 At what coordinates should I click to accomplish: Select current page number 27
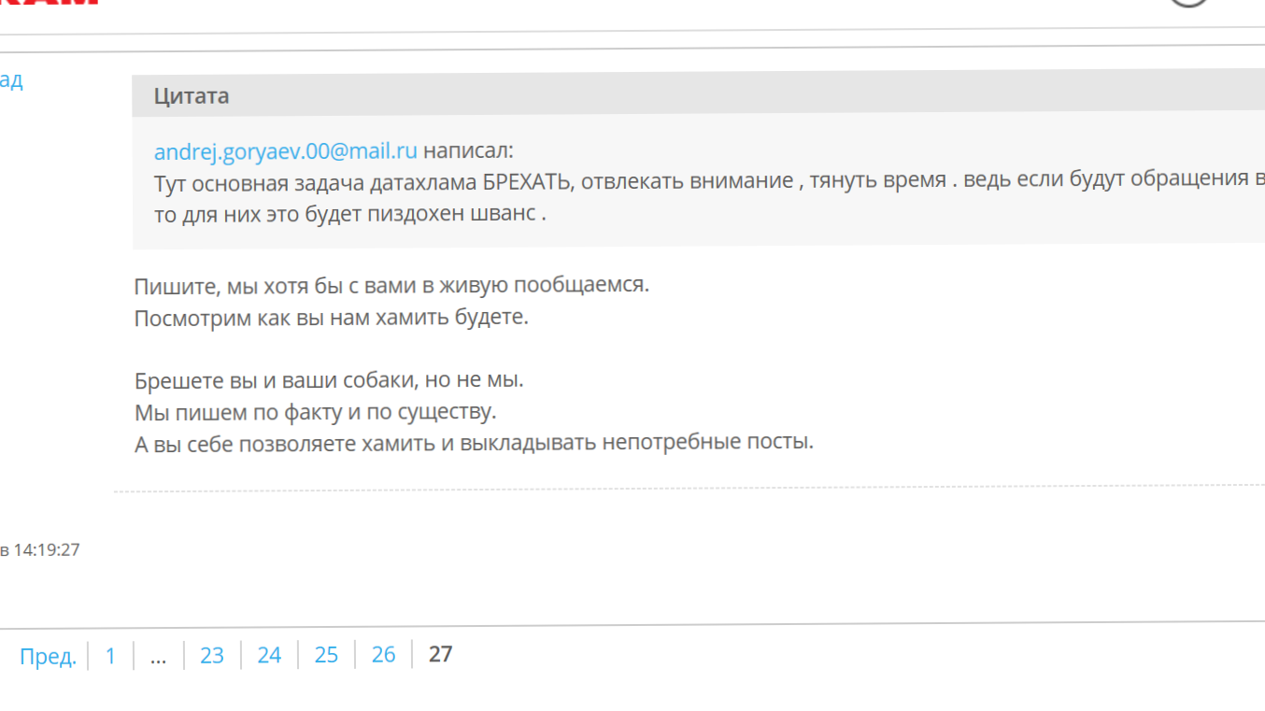click(x=440, y=655)
